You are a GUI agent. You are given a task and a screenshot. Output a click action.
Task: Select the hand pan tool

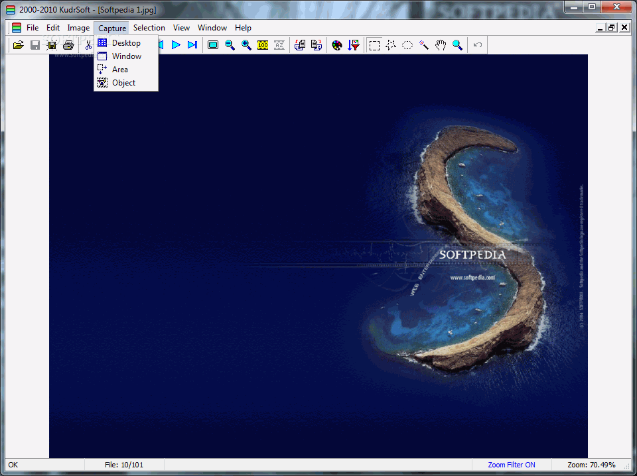[441, 45]
